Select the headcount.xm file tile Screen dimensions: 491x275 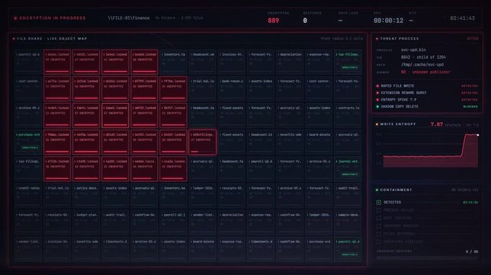pos(202,62)
